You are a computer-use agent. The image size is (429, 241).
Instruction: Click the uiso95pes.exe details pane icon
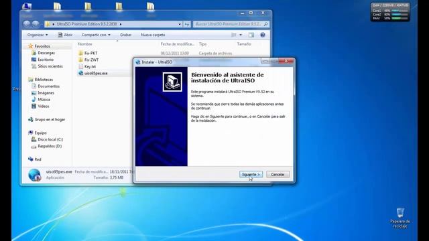[35, 175]
